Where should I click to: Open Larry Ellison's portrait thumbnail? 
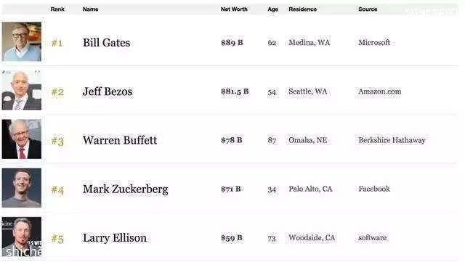22,237
